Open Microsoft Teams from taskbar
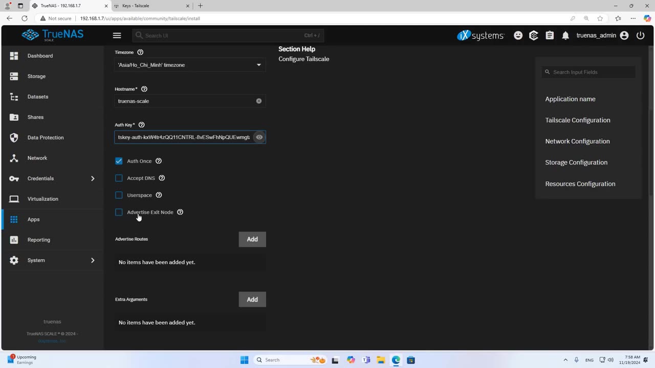The image size is (655, 368). pos(366,360)
